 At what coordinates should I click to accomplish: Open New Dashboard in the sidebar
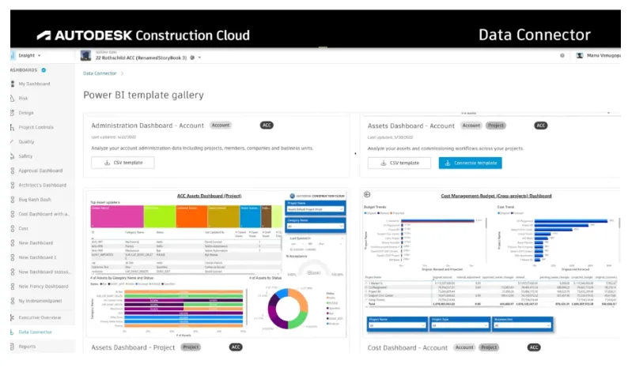[36, 243]
